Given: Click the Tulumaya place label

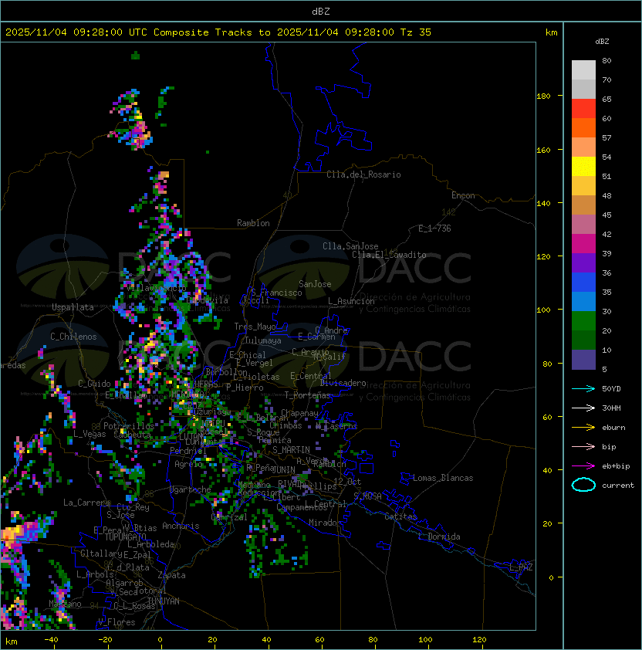Looking at the screenshot, I should [x=263, y=340].
